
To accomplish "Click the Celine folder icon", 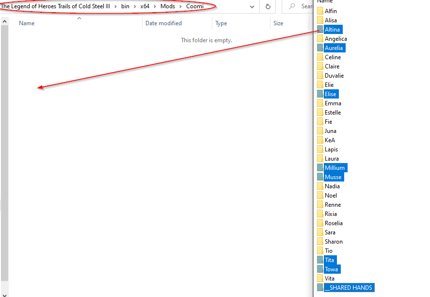I will [x=320, y=57].
